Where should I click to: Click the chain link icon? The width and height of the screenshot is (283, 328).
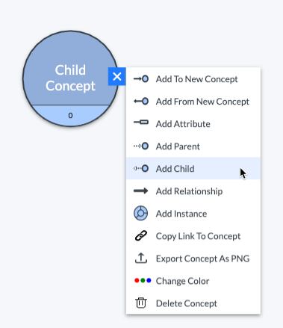coord(141,235)
